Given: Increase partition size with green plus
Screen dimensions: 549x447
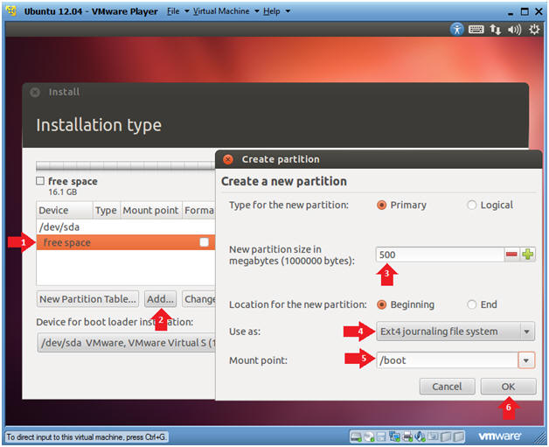Looking at the screenshot, I should (528, 255).
